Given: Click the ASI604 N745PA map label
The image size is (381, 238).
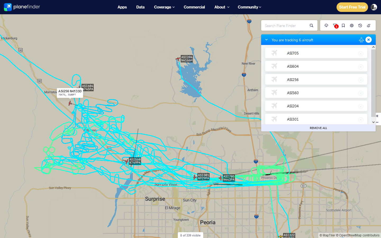Looking at the screenshot, I should click(x=88, y=88).
